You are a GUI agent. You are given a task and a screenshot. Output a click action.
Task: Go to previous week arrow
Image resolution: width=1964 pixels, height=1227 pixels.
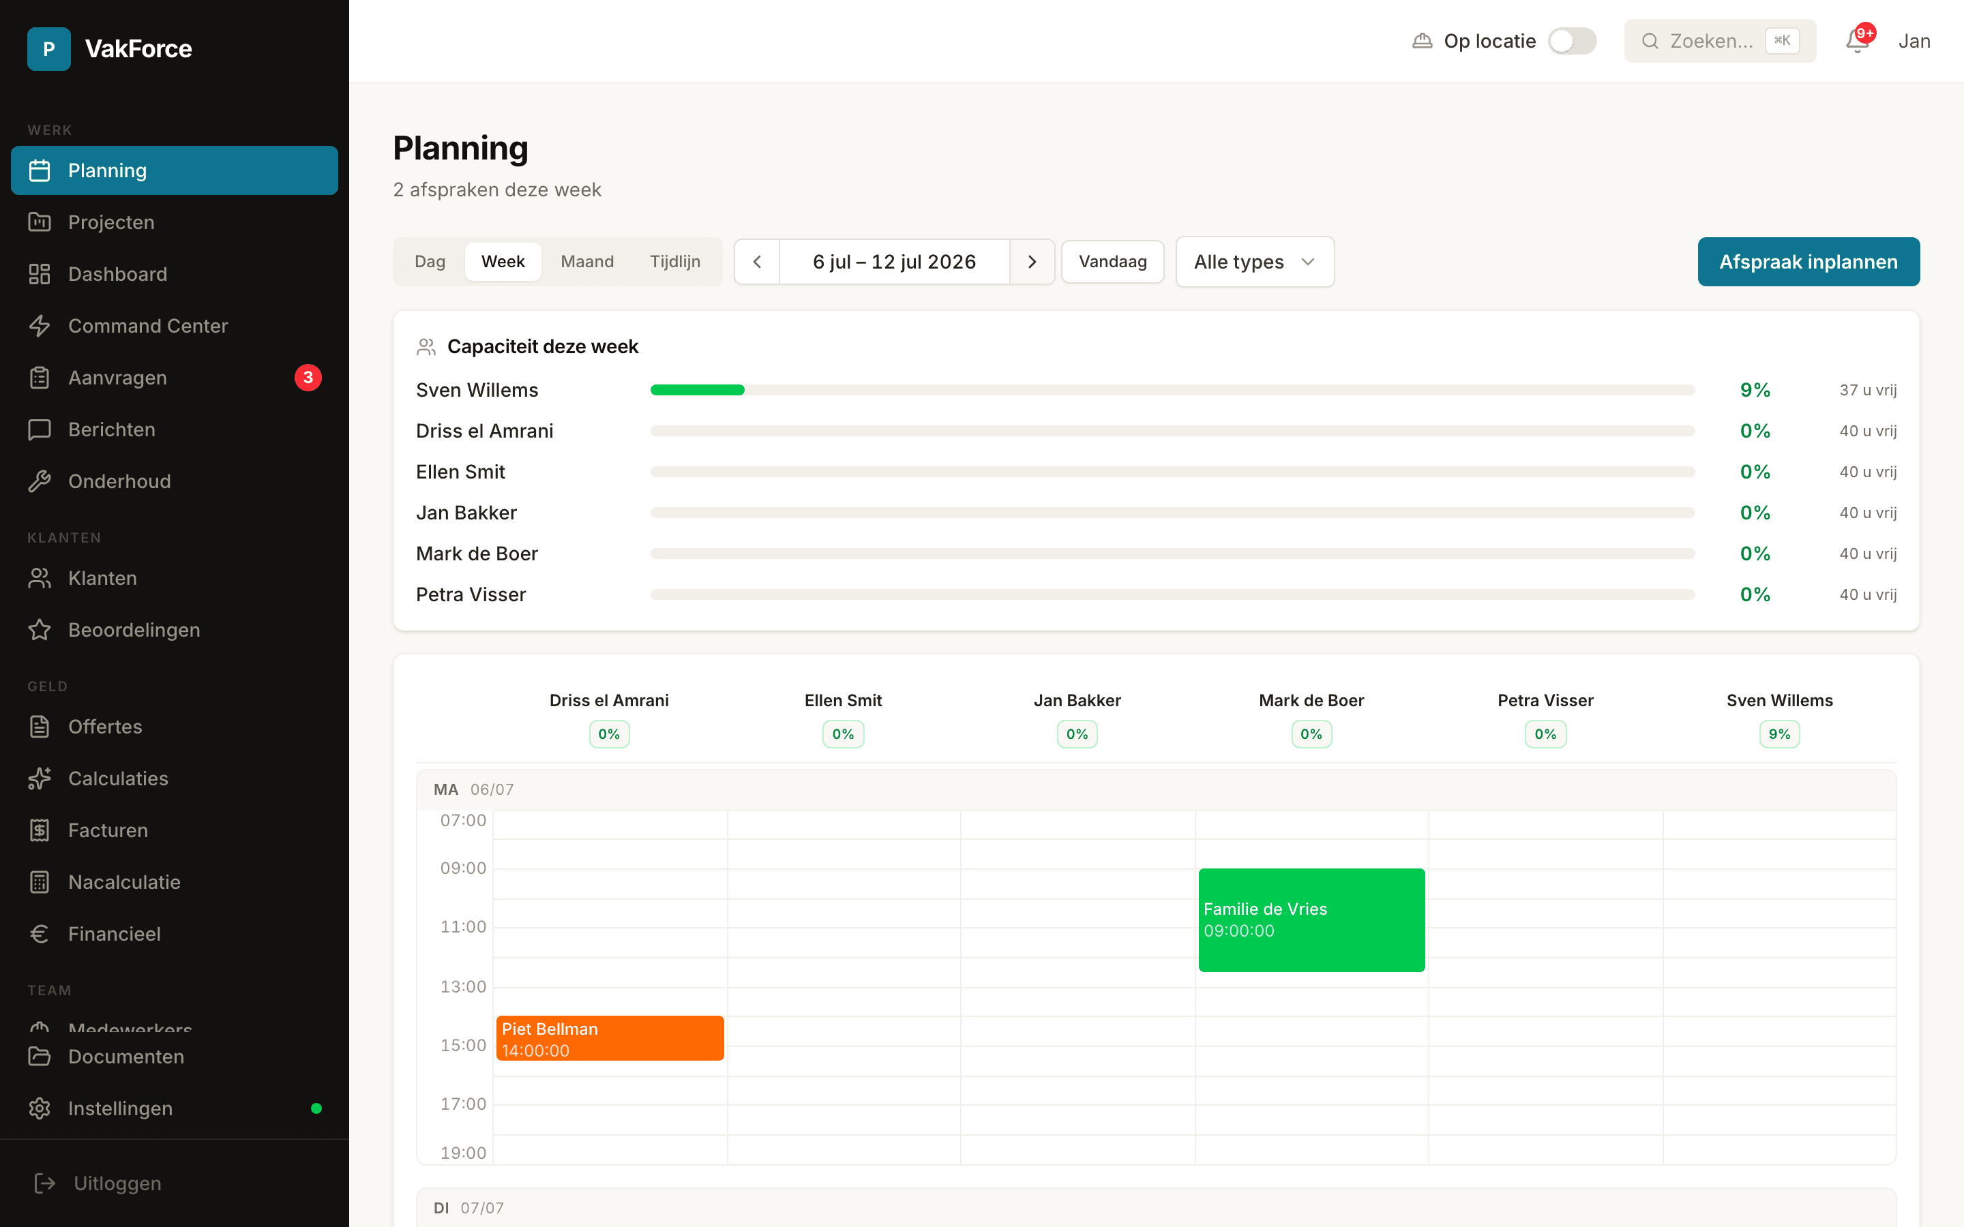757,262
